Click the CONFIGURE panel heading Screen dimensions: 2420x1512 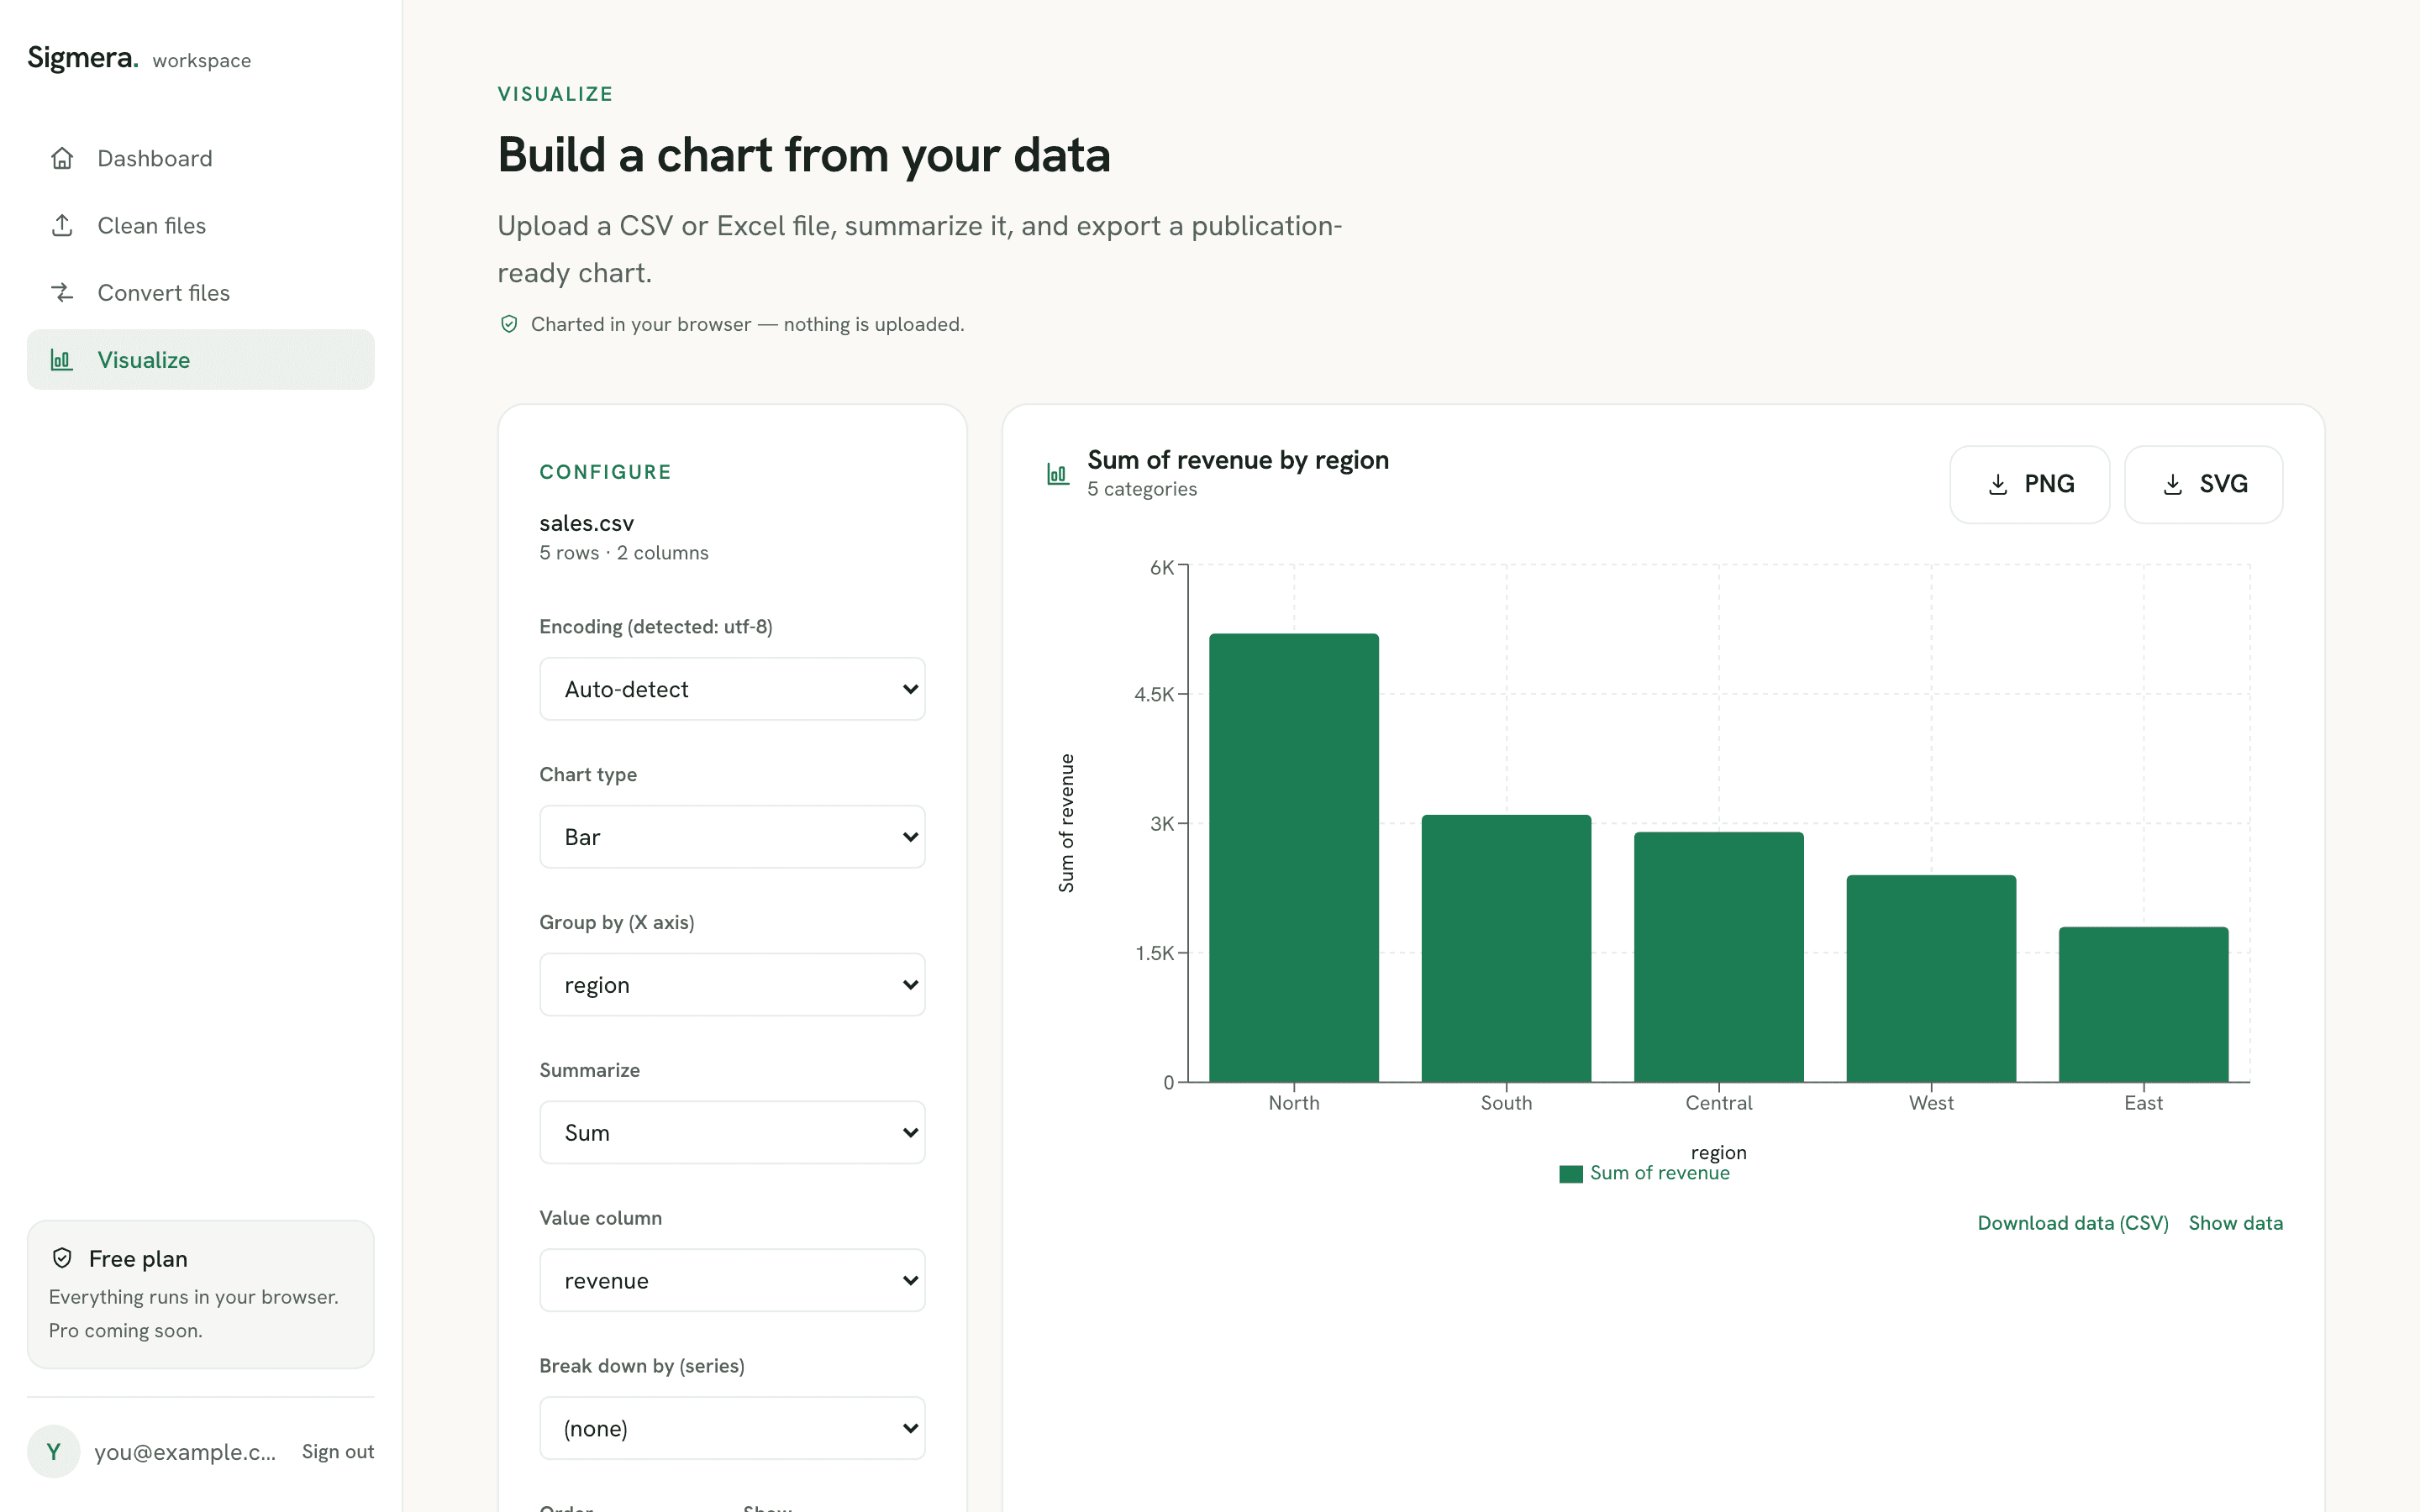(605, 472)
